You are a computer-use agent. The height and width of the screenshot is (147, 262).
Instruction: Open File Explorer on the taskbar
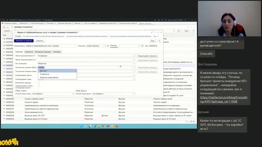[x=99, y=126]
